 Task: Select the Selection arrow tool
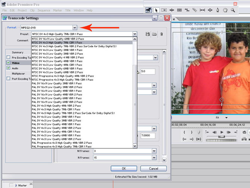coord(157,10)
